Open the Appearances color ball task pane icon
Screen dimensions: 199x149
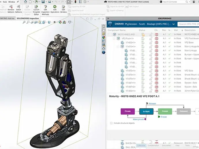pos(104,37)
